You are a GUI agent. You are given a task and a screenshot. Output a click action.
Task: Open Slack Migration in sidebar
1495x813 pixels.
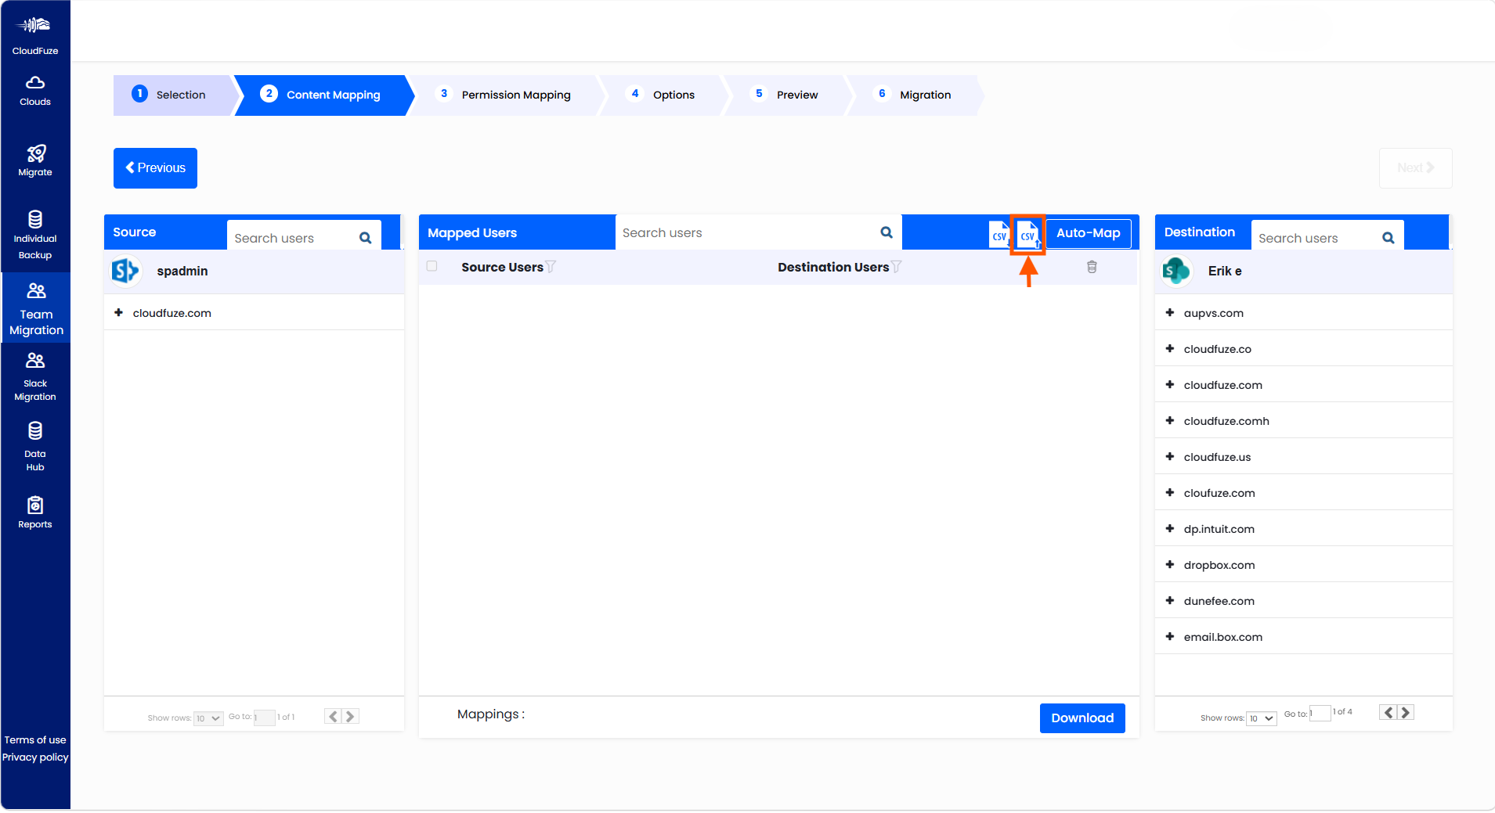pyautogui.click(x=35, y=377)
